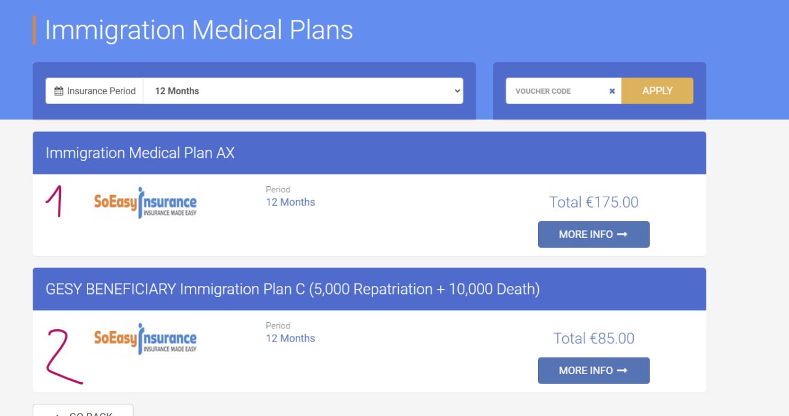Click the Insurance Period label
Screen dimensions: 789x416
101,91
